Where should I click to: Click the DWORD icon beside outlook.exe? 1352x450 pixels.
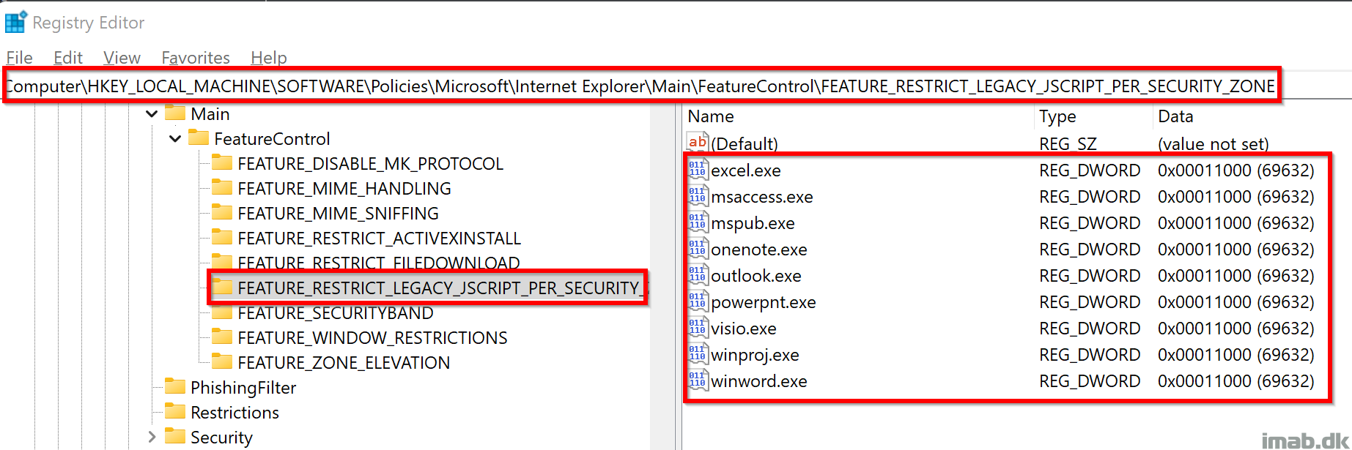pyautogui.click(x=698, y=275)
